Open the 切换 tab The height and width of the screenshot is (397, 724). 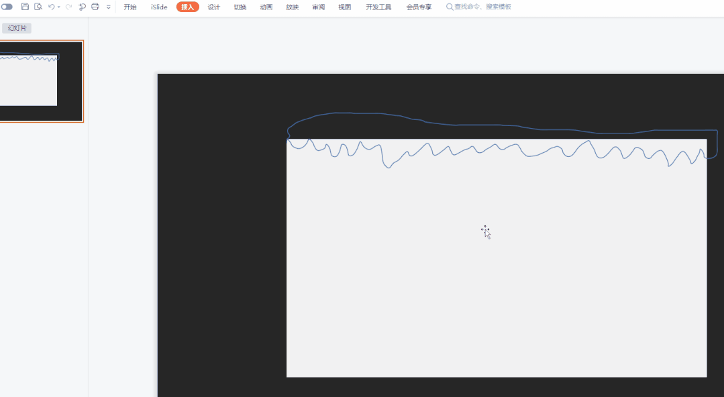pyautogui.click(x=240, y=7)
